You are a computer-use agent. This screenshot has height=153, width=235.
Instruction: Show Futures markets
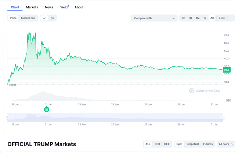208,144
